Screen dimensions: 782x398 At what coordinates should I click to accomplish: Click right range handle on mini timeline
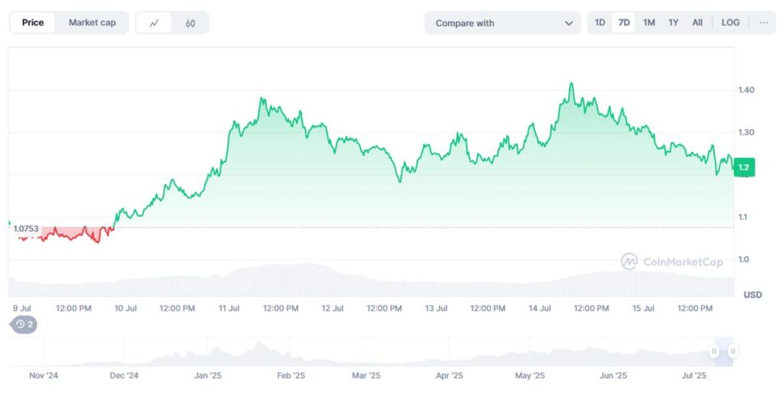click(732, 351)
